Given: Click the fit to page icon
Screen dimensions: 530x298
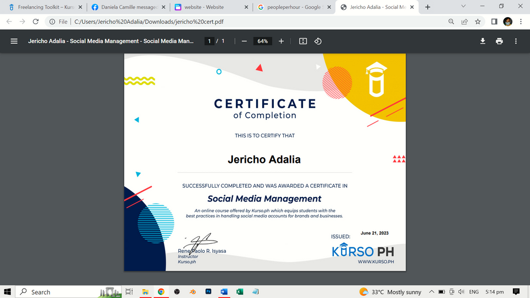Looking at the screenshot, I should coord(303,41).
